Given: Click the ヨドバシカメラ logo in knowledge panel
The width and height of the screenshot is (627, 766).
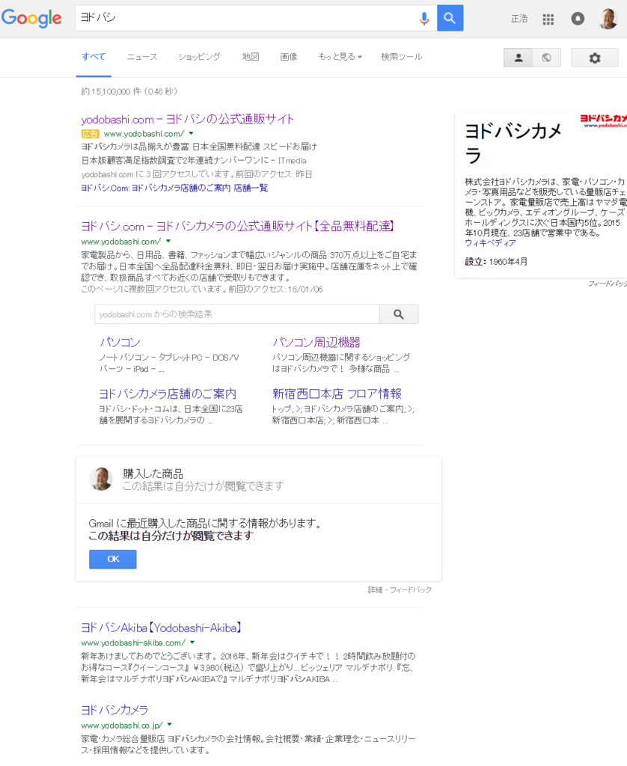Looking at the screenshot, I should coord(603,120).
